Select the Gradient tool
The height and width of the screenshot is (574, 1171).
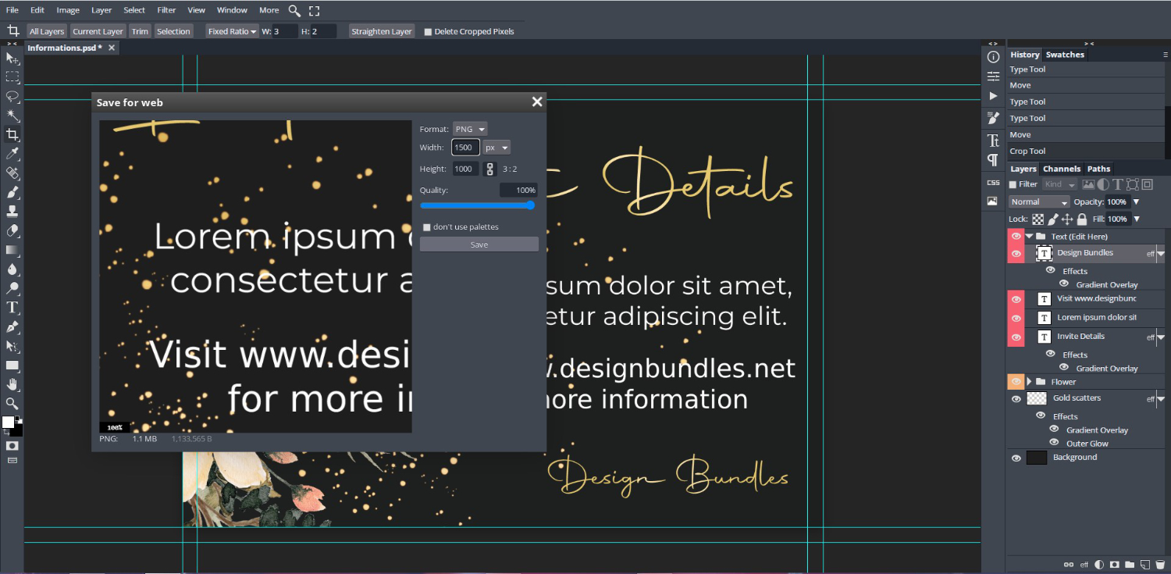click(x=12, y=250)
